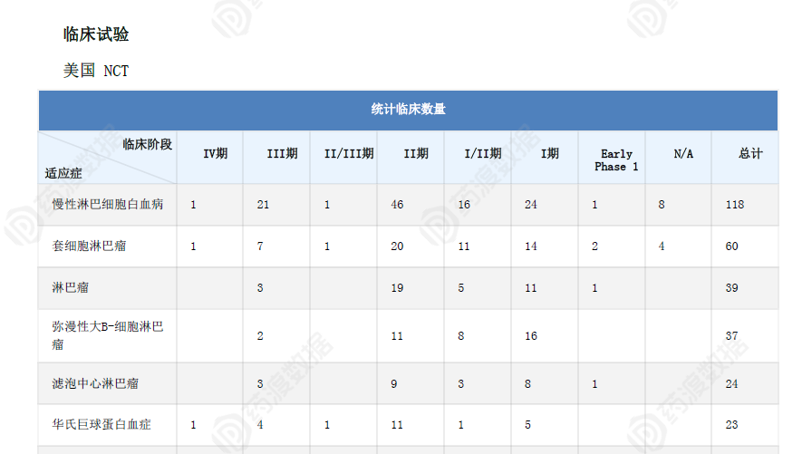
Task: Click value 16 in 弥漫性大B-细胞淋巴瘤 I期 cell
Action: [531, 336]
